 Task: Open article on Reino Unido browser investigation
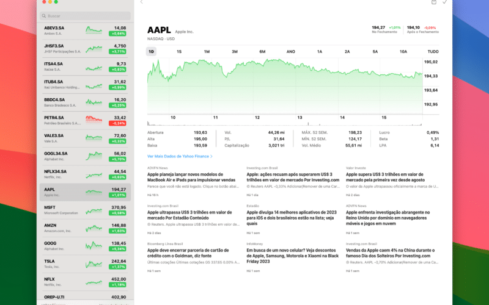[392, 220]
